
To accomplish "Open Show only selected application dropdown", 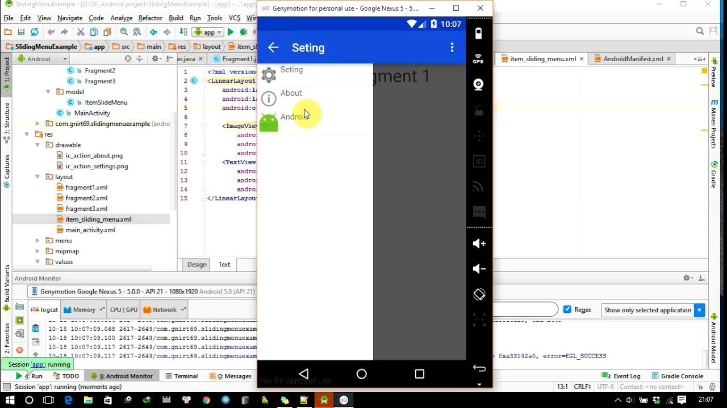I will [653, 310].
